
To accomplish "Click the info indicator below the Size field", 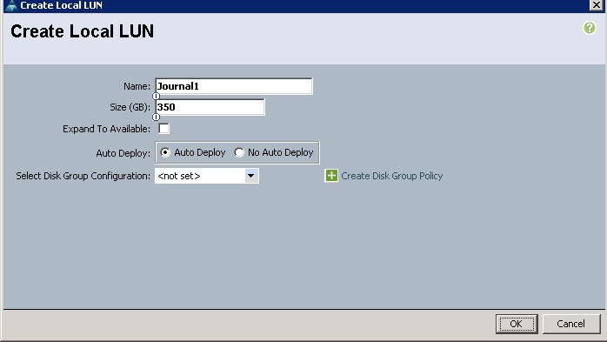I will pos(156,117).
